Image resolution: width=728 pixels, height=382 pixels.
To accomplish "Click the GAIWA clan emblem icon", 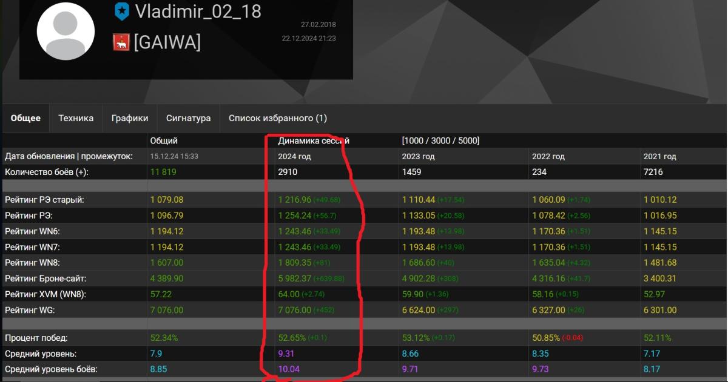I will point(121,42).
